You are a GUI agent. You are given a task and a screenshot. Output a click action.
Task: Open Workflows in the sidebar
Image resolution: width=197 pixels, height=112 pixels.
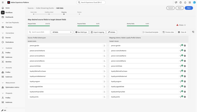[9, 13]
